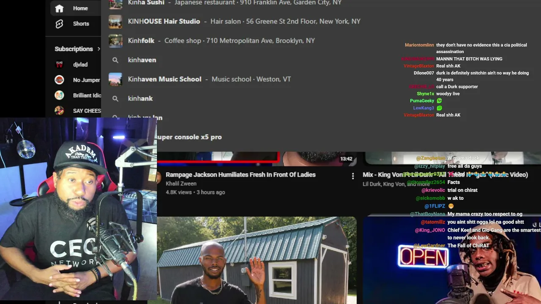Open the neon OPEN sign video thumbnail
Image resolution: width=541 pixels, height=304 pixels.
pyautogui.click(x=452, y=260)
